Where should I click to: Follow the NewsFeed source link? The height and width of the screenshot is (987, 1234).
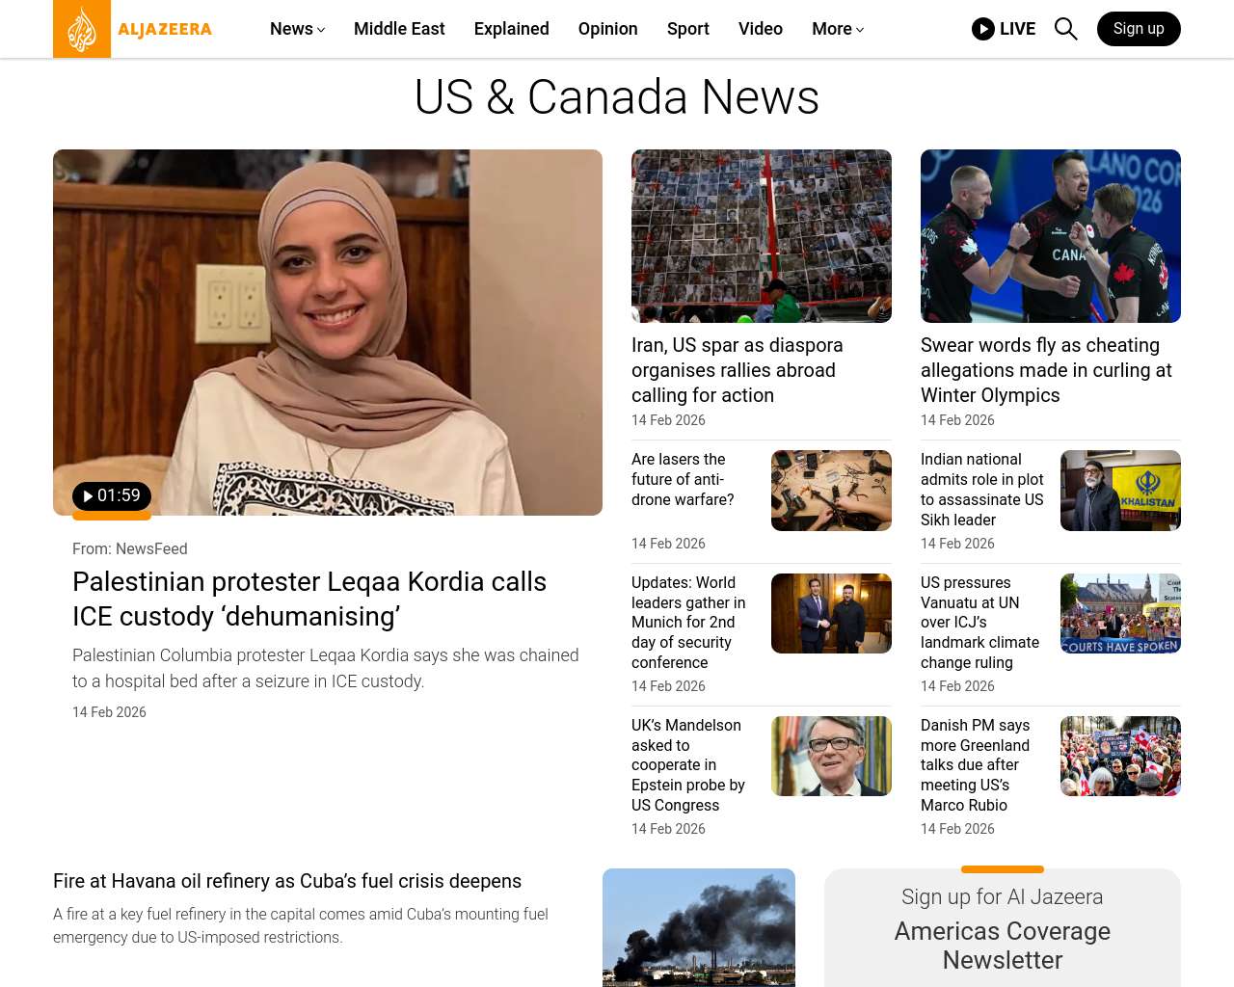[151, 548]
